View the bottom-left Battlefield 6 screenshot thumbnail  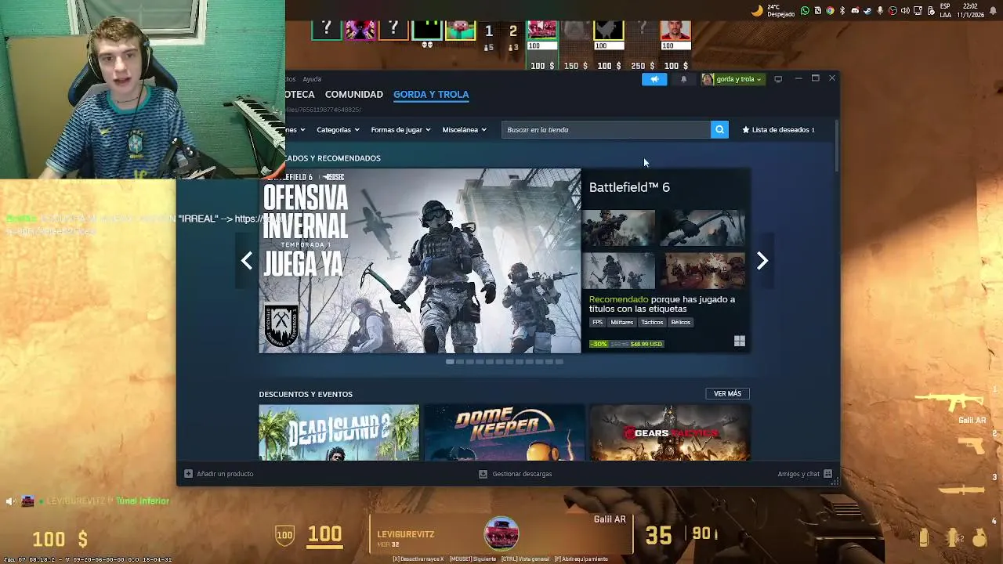[x=618, y=271]
